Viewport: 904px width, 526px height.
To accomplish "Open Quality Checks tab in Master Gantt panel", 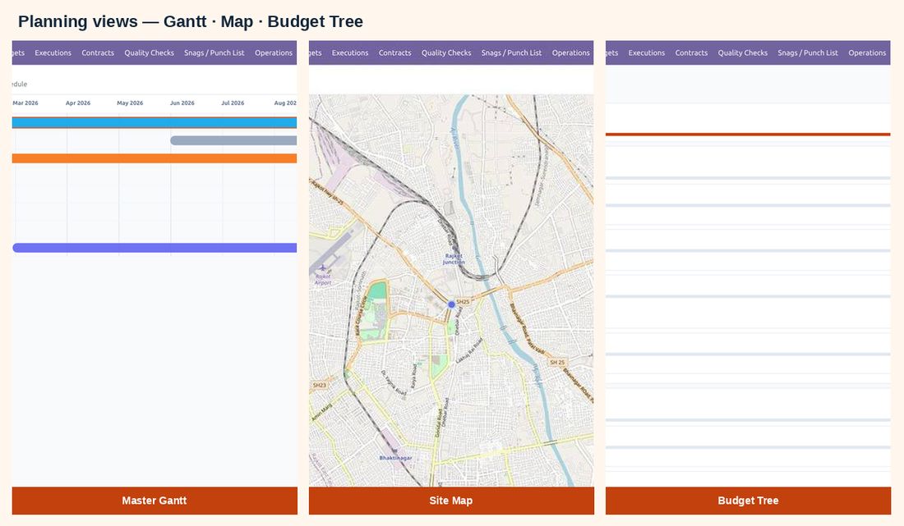I will (149, 53).
